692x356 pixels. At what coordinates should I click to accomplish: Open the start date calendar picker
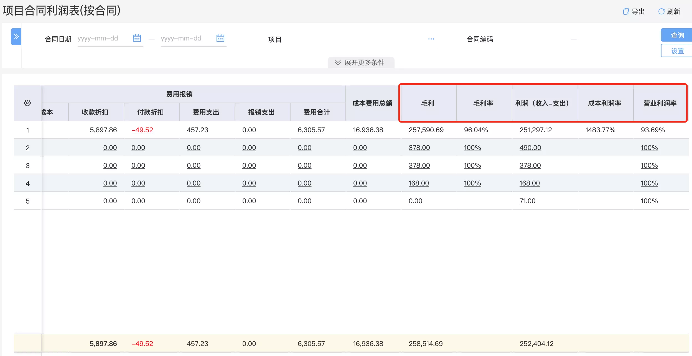point(137,38)
